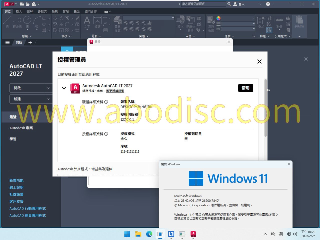Click the License Manager vertical scrollbar

265,107
